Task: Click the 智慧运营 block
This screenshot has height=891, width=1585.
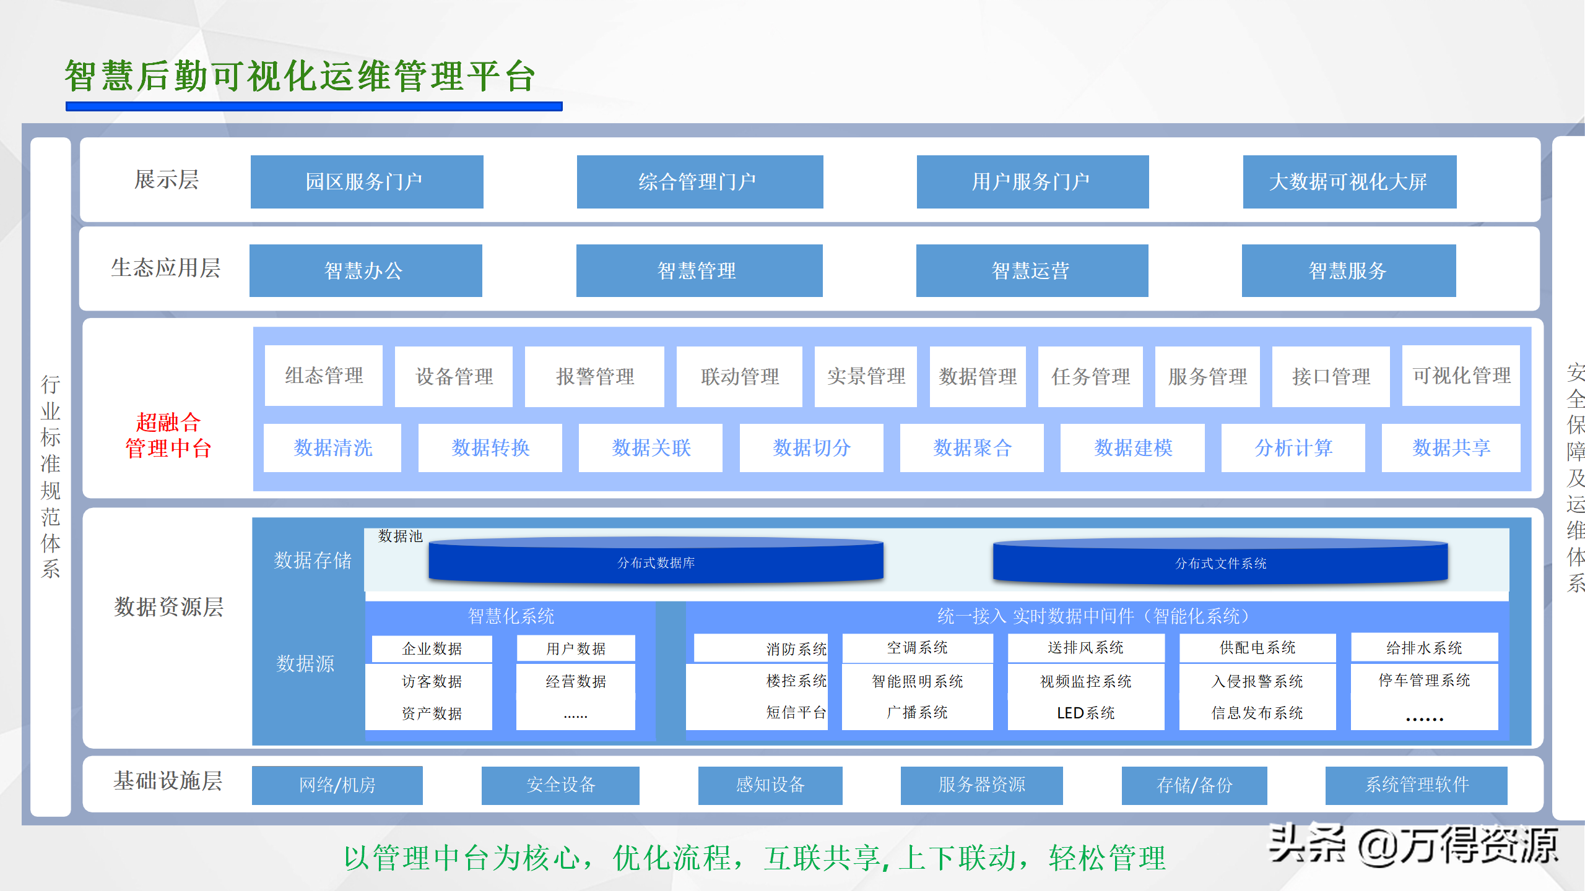Action: coord(1031,270)
